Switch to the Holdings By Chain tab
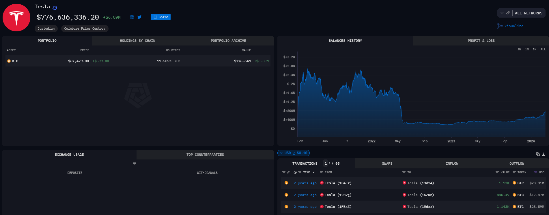The height and width of the screenshot is (215, 549). (x=137, y=41)
